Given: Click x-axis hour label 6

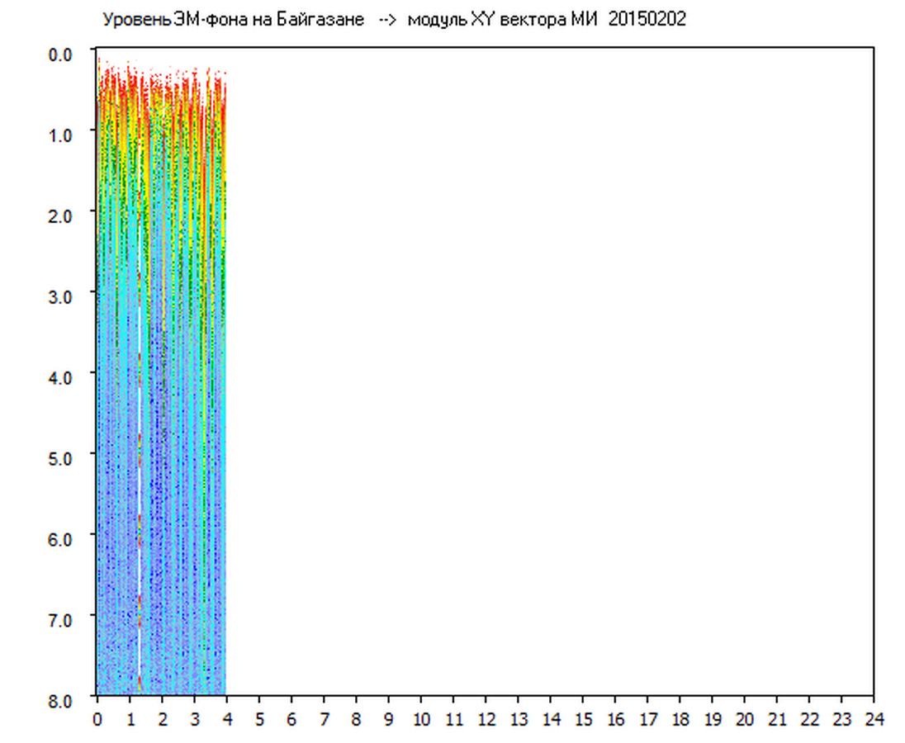Looking at the screenshot, I should tap(292, 719).
